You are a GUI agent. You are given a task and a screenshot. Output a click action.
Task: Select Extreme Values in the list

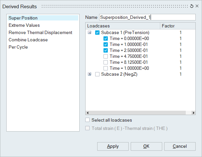coord(24,25)
